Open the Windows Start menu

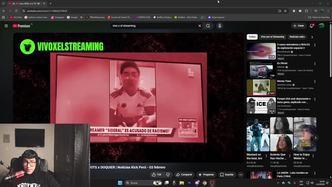click(120, 183)
